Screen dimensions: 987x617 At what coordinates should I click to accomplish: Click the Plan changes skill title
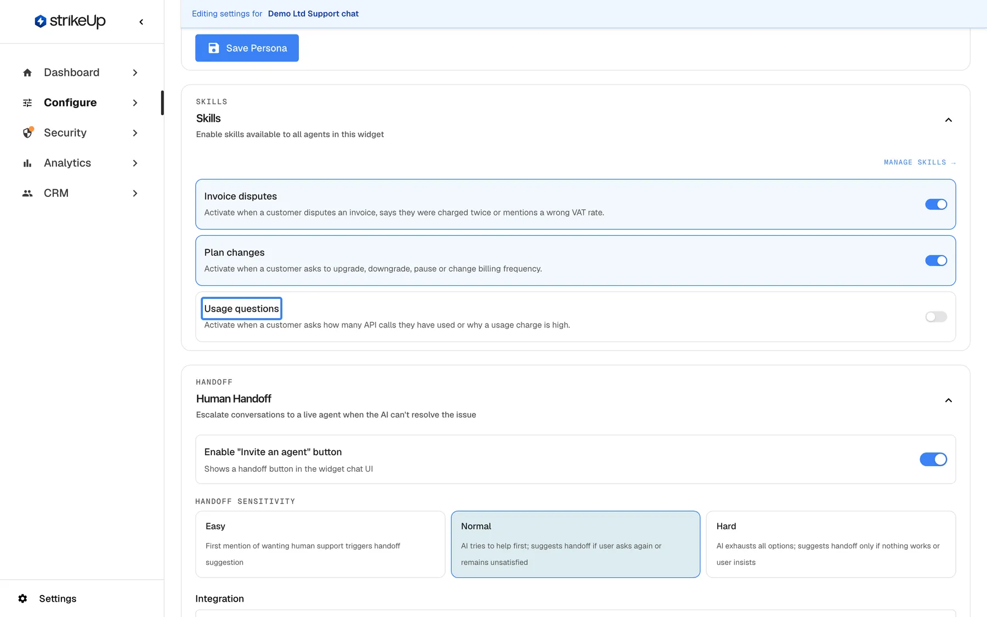pos(234,252)
